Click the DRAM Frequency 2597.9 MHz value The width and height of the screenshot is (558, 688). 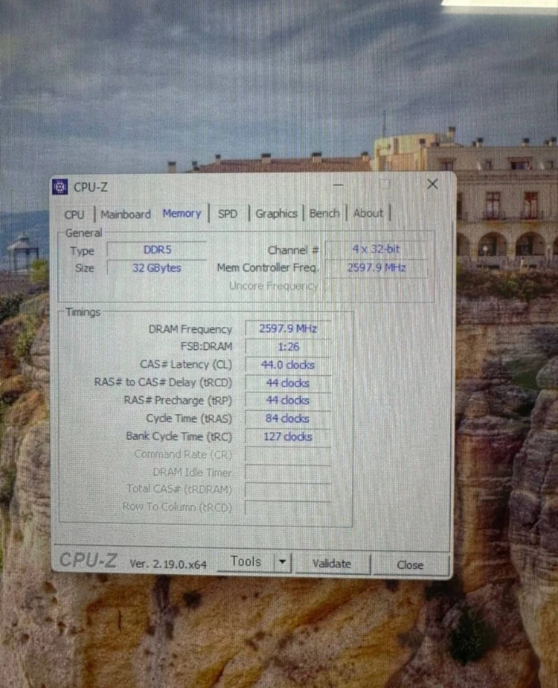pyautogui.click(x=288, y=328)
